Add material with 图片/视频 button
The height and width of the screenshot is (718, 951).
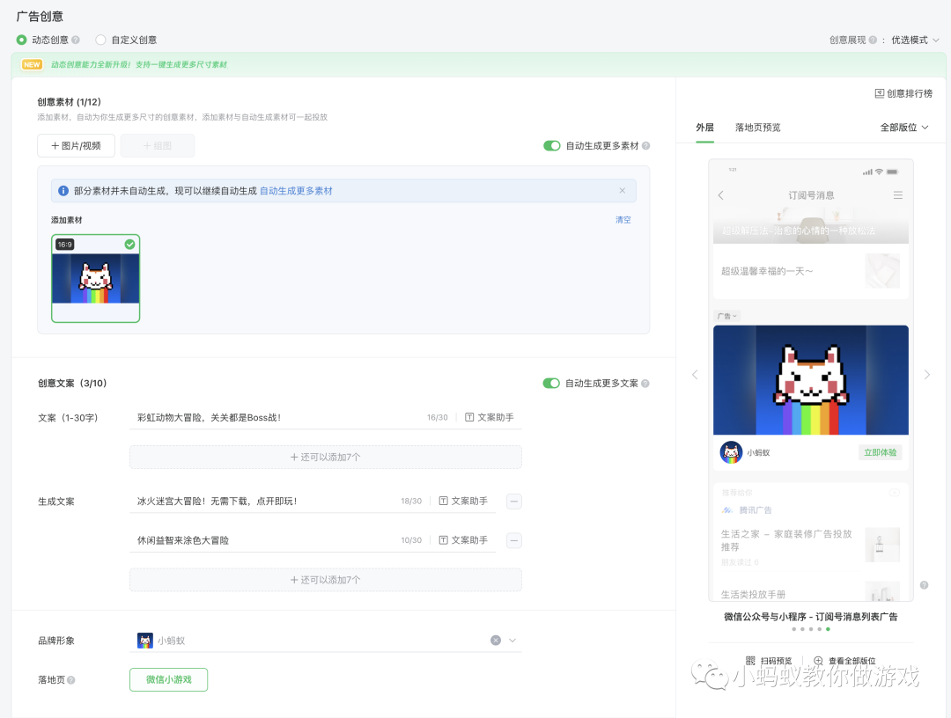(76, 145)
